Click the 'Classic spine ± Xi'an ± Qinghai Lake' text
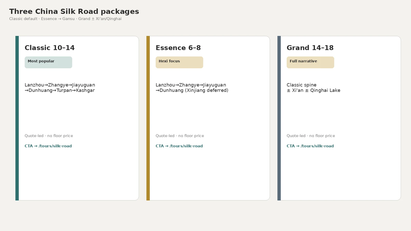The height and width of the screenshot is (231, 411). [313, 88]
